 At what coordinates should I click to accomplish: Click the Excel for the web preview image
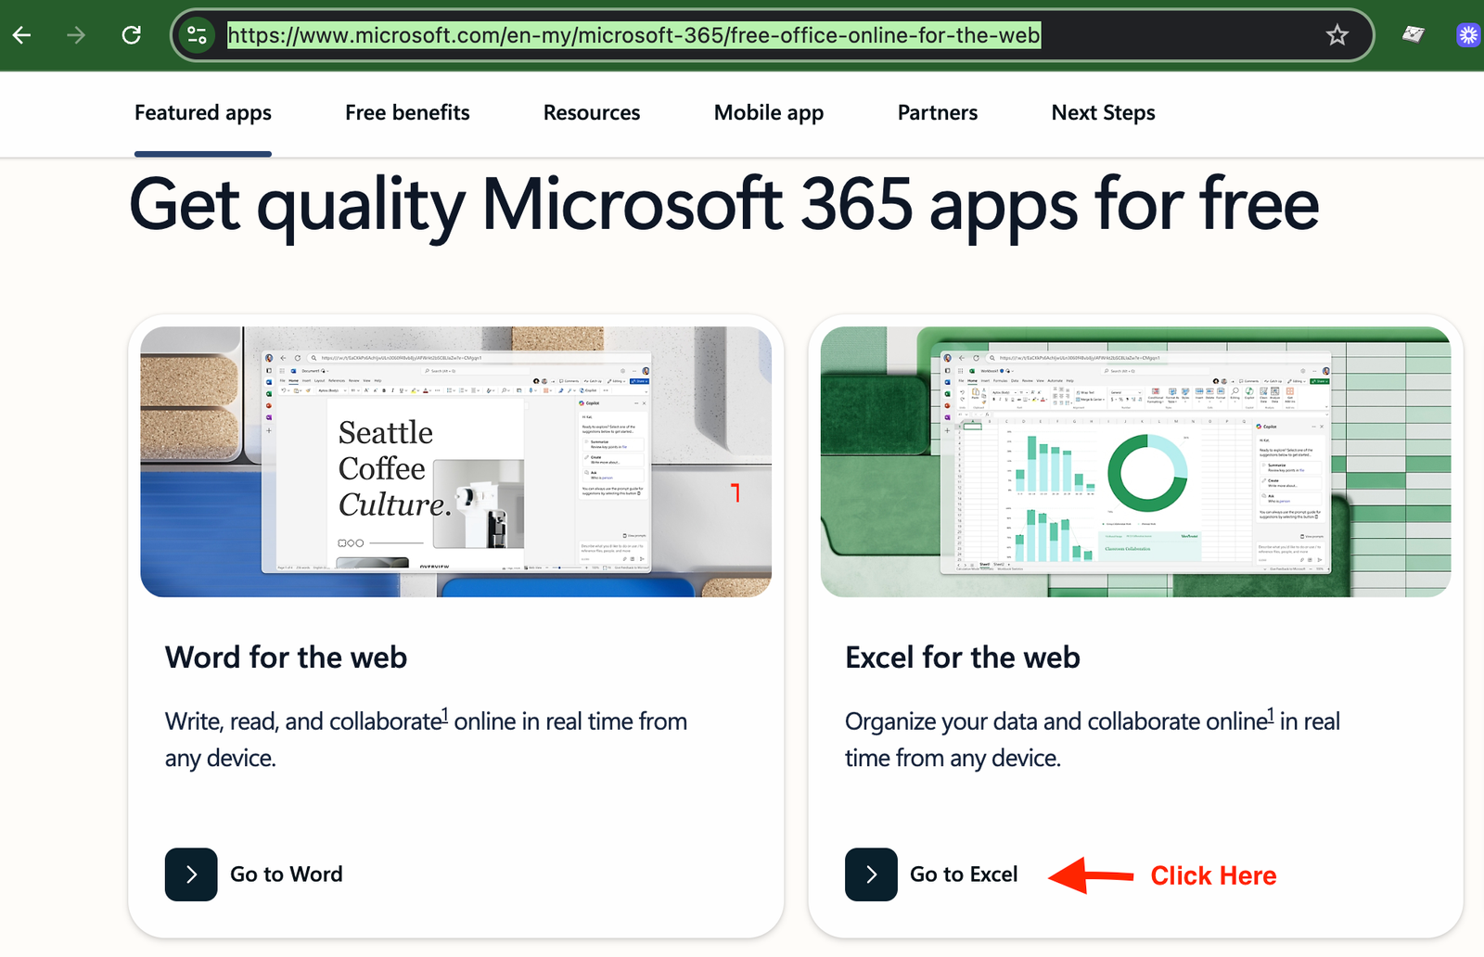tap(1135, 462)
